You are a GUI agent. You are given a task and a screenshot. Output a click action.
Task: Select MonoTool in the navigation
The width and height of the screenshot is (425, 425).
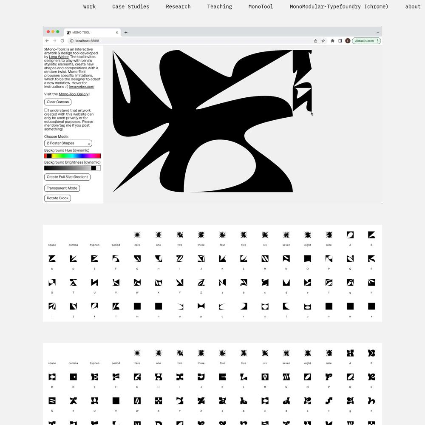pyautogui.click(x=261, y=6)
